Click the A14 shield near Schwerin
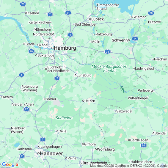 click(x=135, y=39)
